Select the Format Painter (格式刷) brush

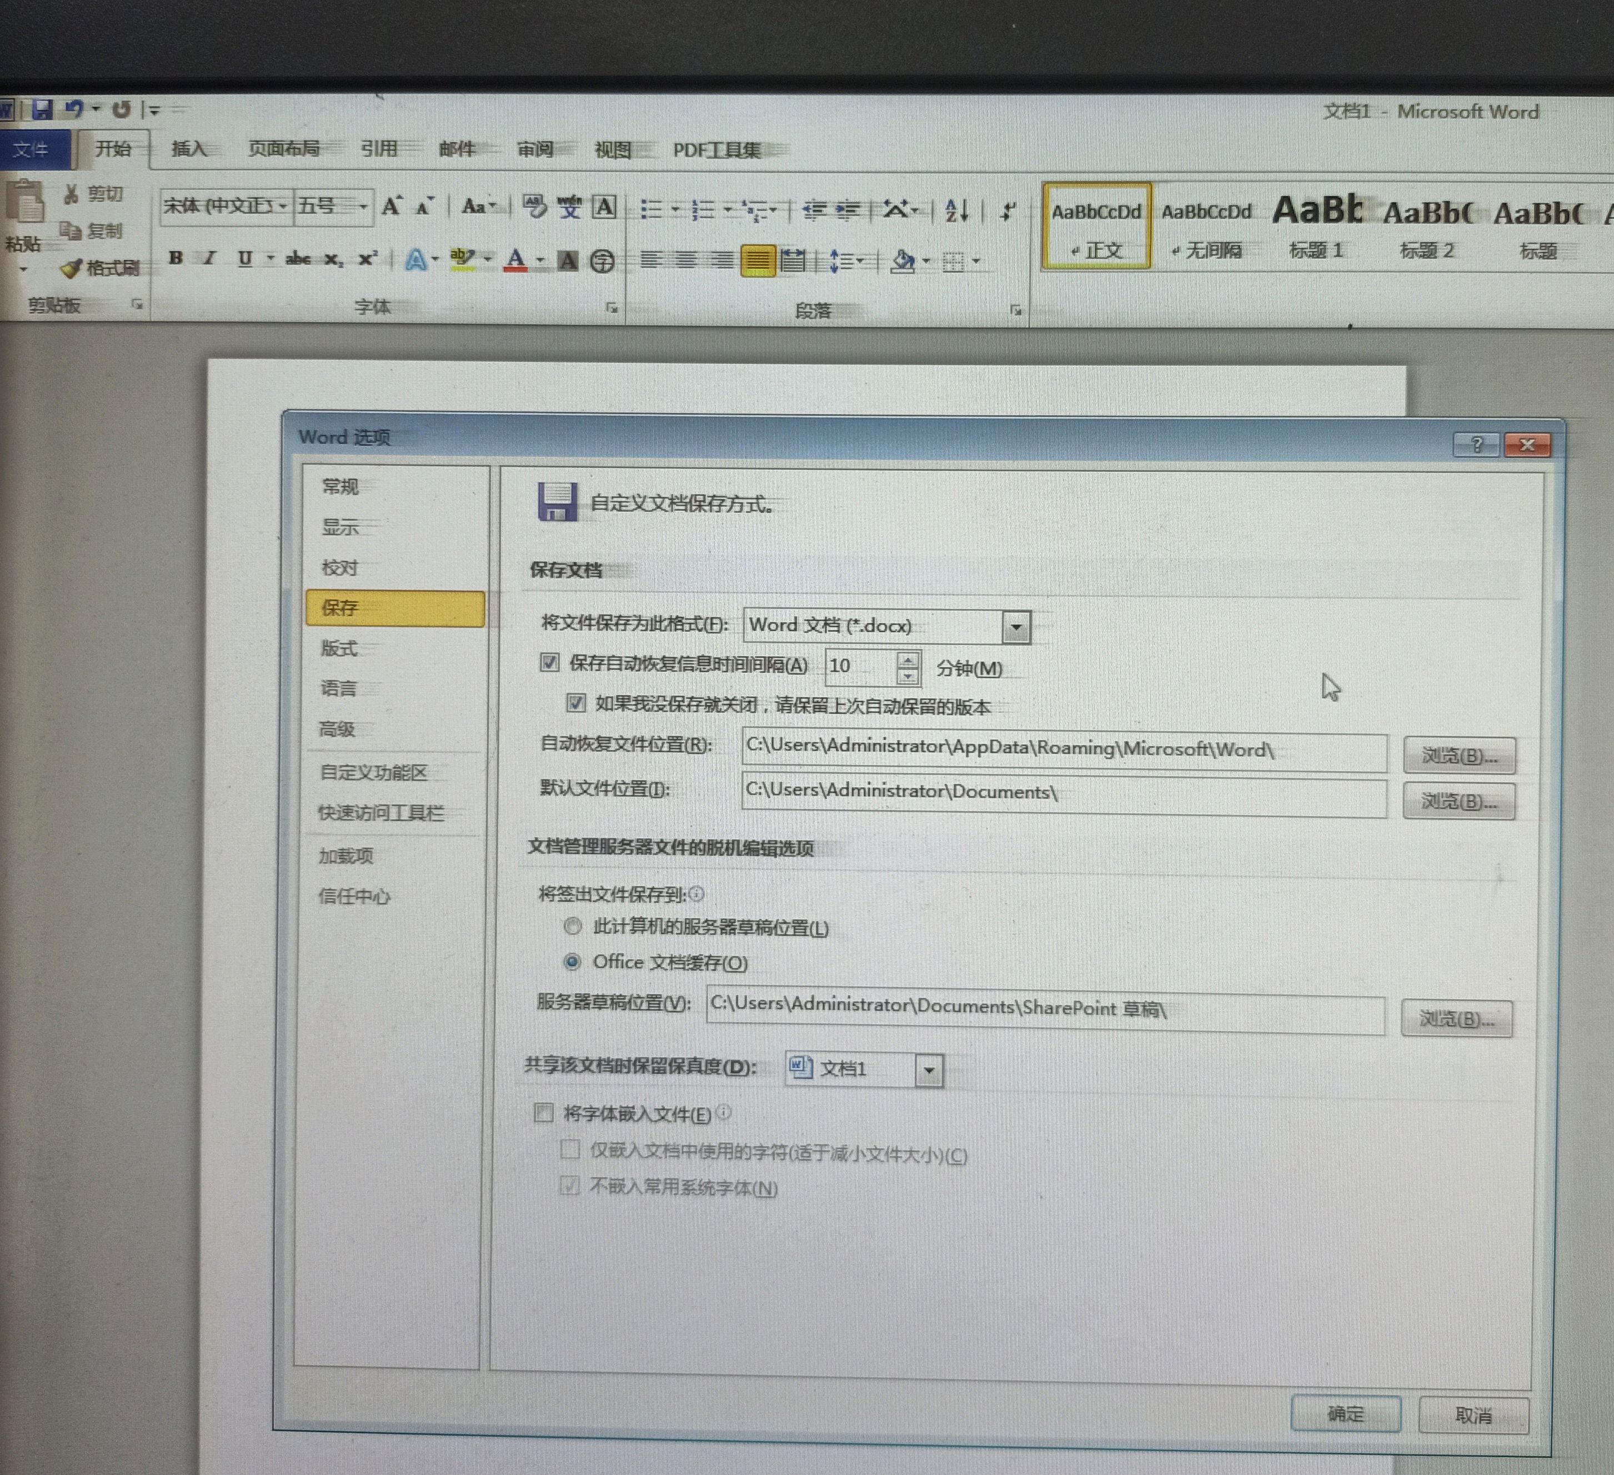71,268
